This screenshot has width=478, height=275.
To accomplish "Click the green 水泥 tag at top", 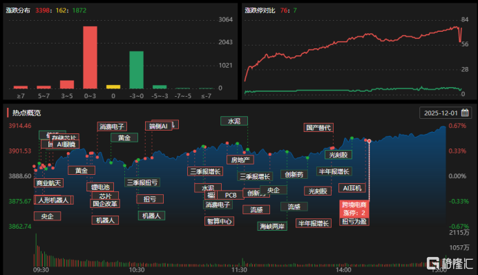I will pyautogui.click(x=234, y=121).
